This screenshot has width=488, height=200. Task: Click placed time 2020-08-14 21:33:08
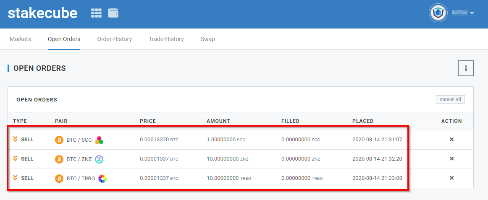377,178
